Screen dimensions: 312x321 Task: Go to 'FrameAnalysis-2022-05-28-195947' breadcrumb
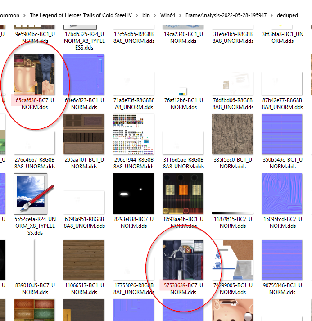click(x=226, y=15)
